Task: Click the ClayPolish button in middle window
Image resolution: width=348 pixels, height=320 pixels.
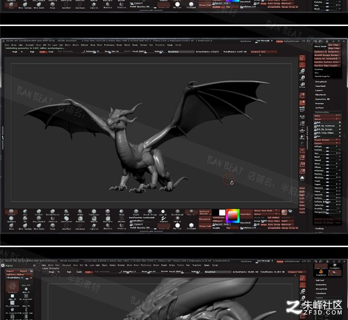Action: [245, 214]
